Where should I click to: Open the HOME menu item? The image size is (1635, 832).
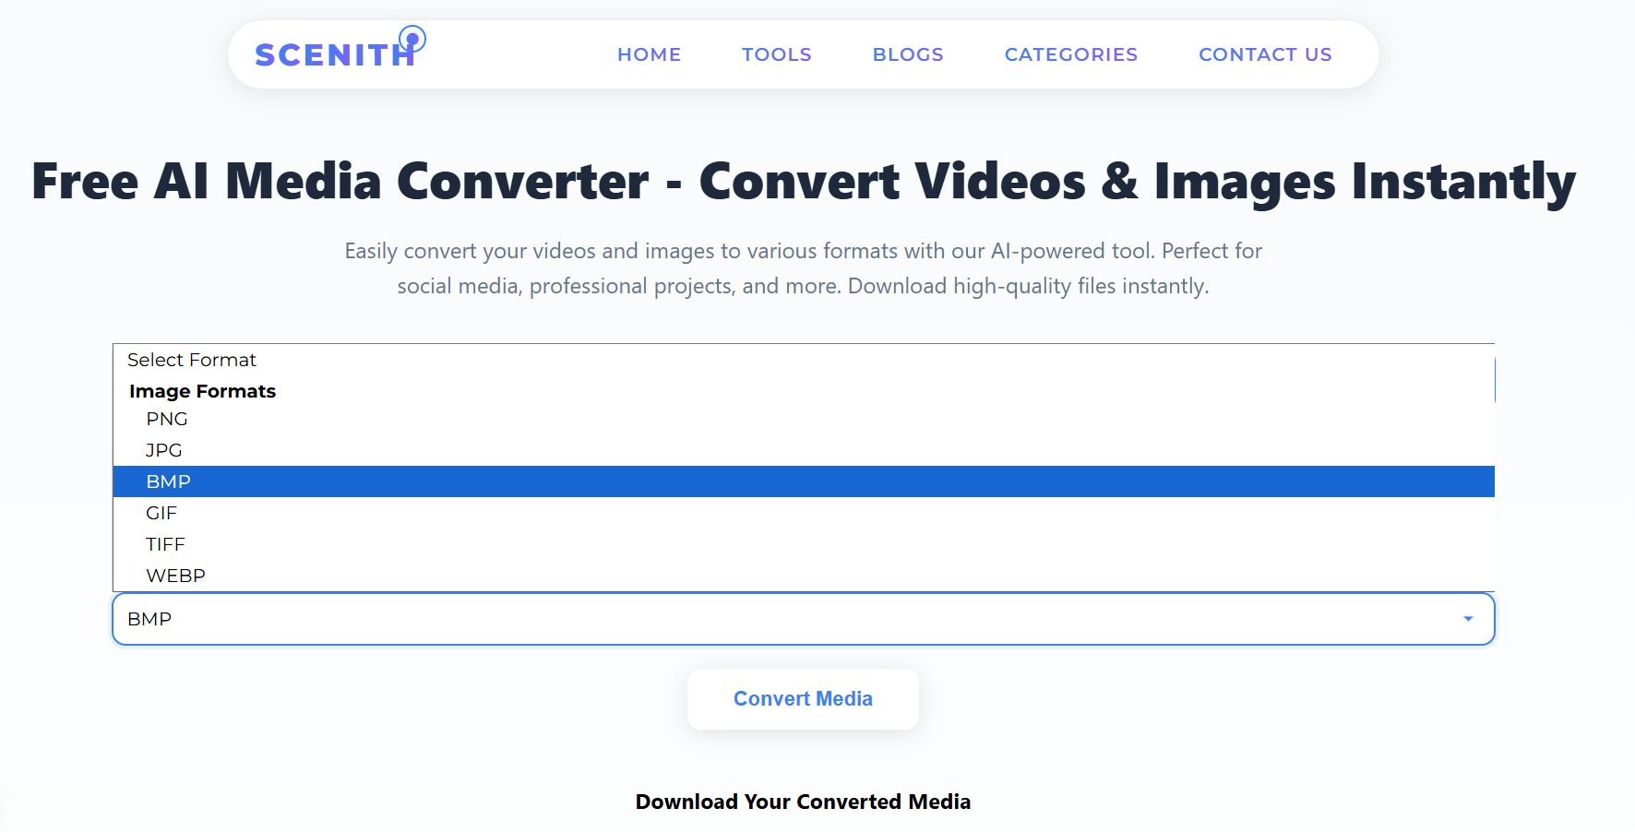pyautogui.click(x=649, y=54)
